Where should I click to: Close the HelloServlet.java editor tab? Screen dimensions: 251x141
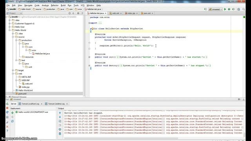(x=105, y=13)
